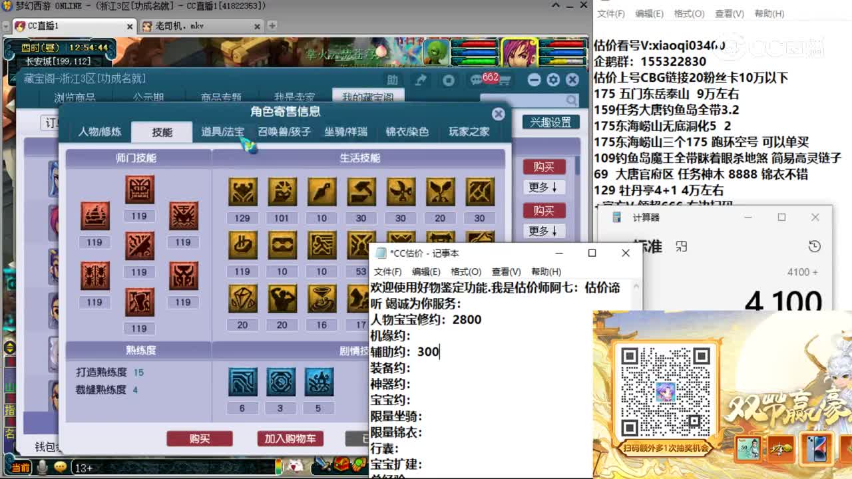The width and height of the screenshot is (852, 479).
Task: Click plot skill icon with level 6
Action: click(242, 382)
